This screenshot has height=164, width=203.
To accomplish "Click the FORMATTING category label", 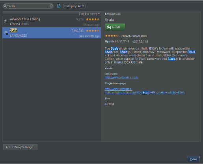I will tap(19, 24).
